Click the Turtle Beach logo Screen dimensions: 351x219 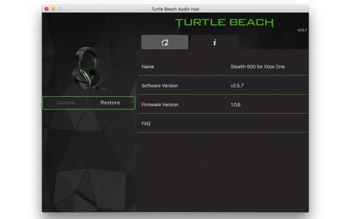click(224, 23)
